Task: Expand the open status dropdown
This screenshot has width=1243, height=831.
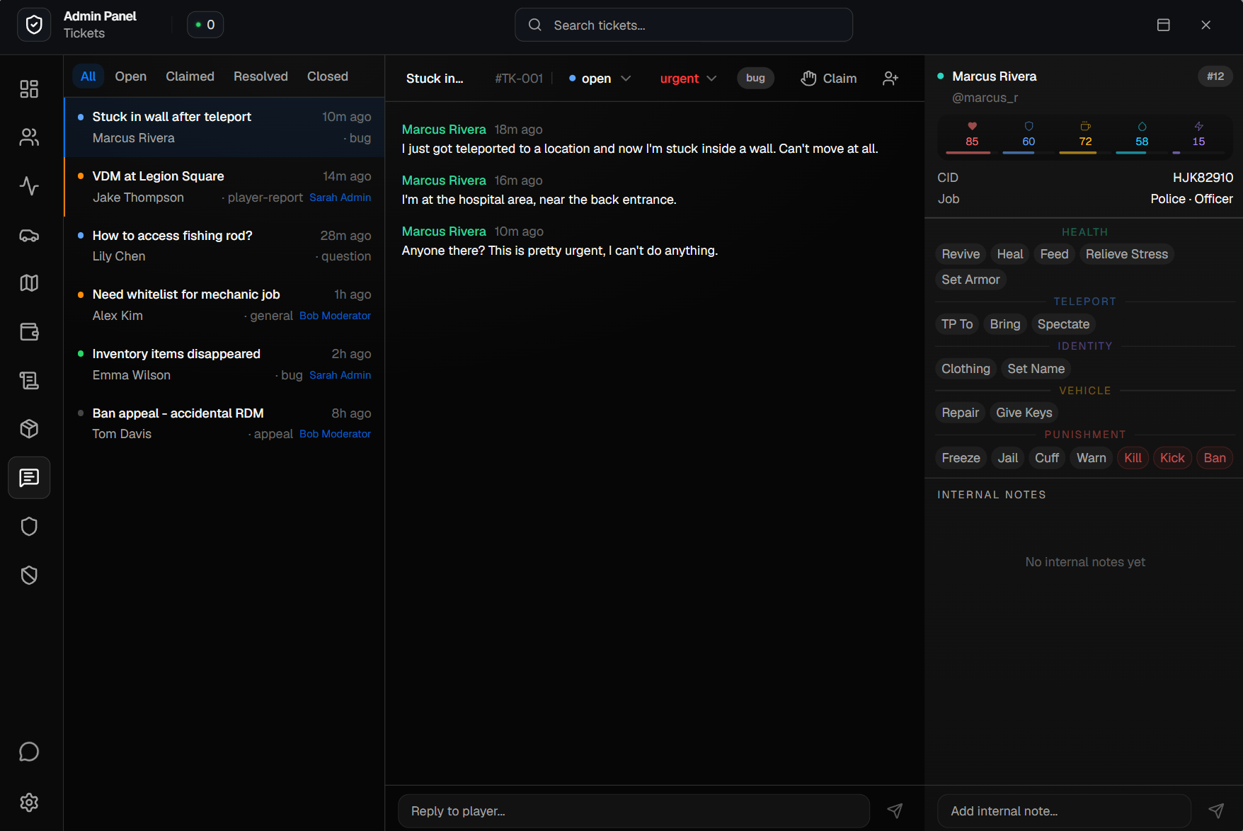Action: (x=600, y=79)
